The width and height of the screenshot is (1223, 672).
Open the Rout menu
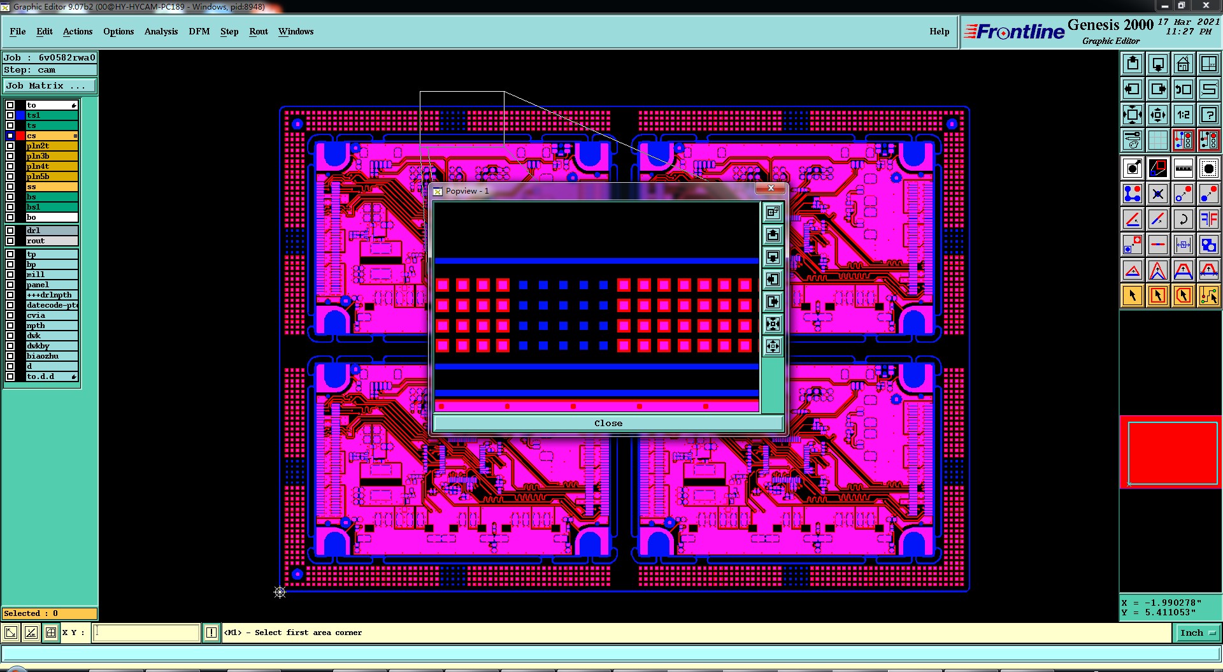coord(259,31)
